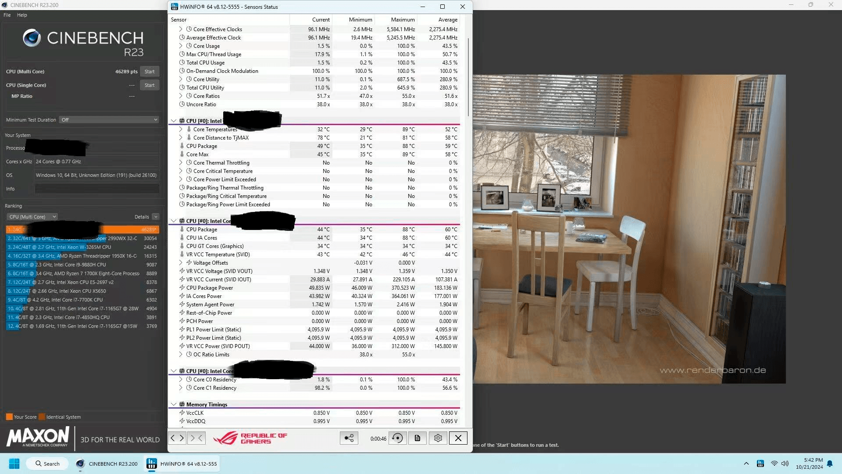
Task: Open Cinebench File menu
Action: coord(7,15)
